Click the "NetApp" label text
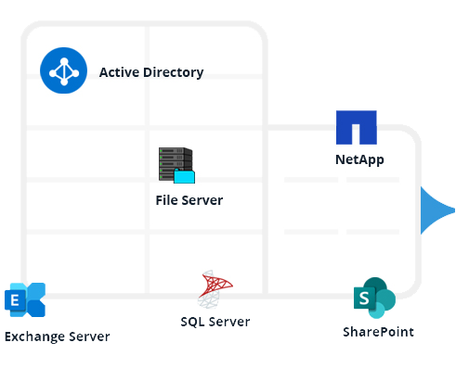The width and height of the screenshot is (456, 381). click(359, 160)
